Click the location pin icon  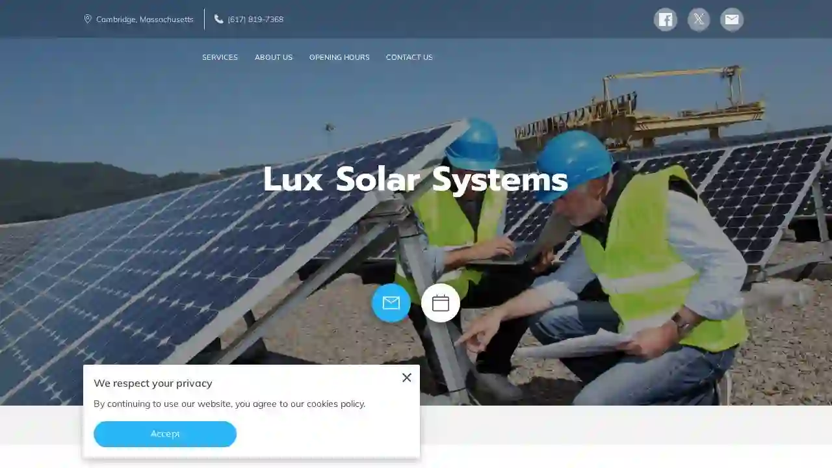88,19
